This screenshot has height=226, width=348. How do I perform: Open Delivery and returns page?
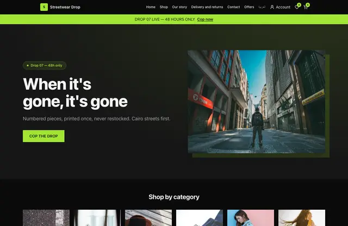tap(207, 7)
